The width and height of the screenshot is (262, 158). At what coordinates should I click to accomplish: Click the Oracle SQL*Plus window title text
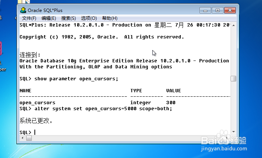[x=45, y=10]
